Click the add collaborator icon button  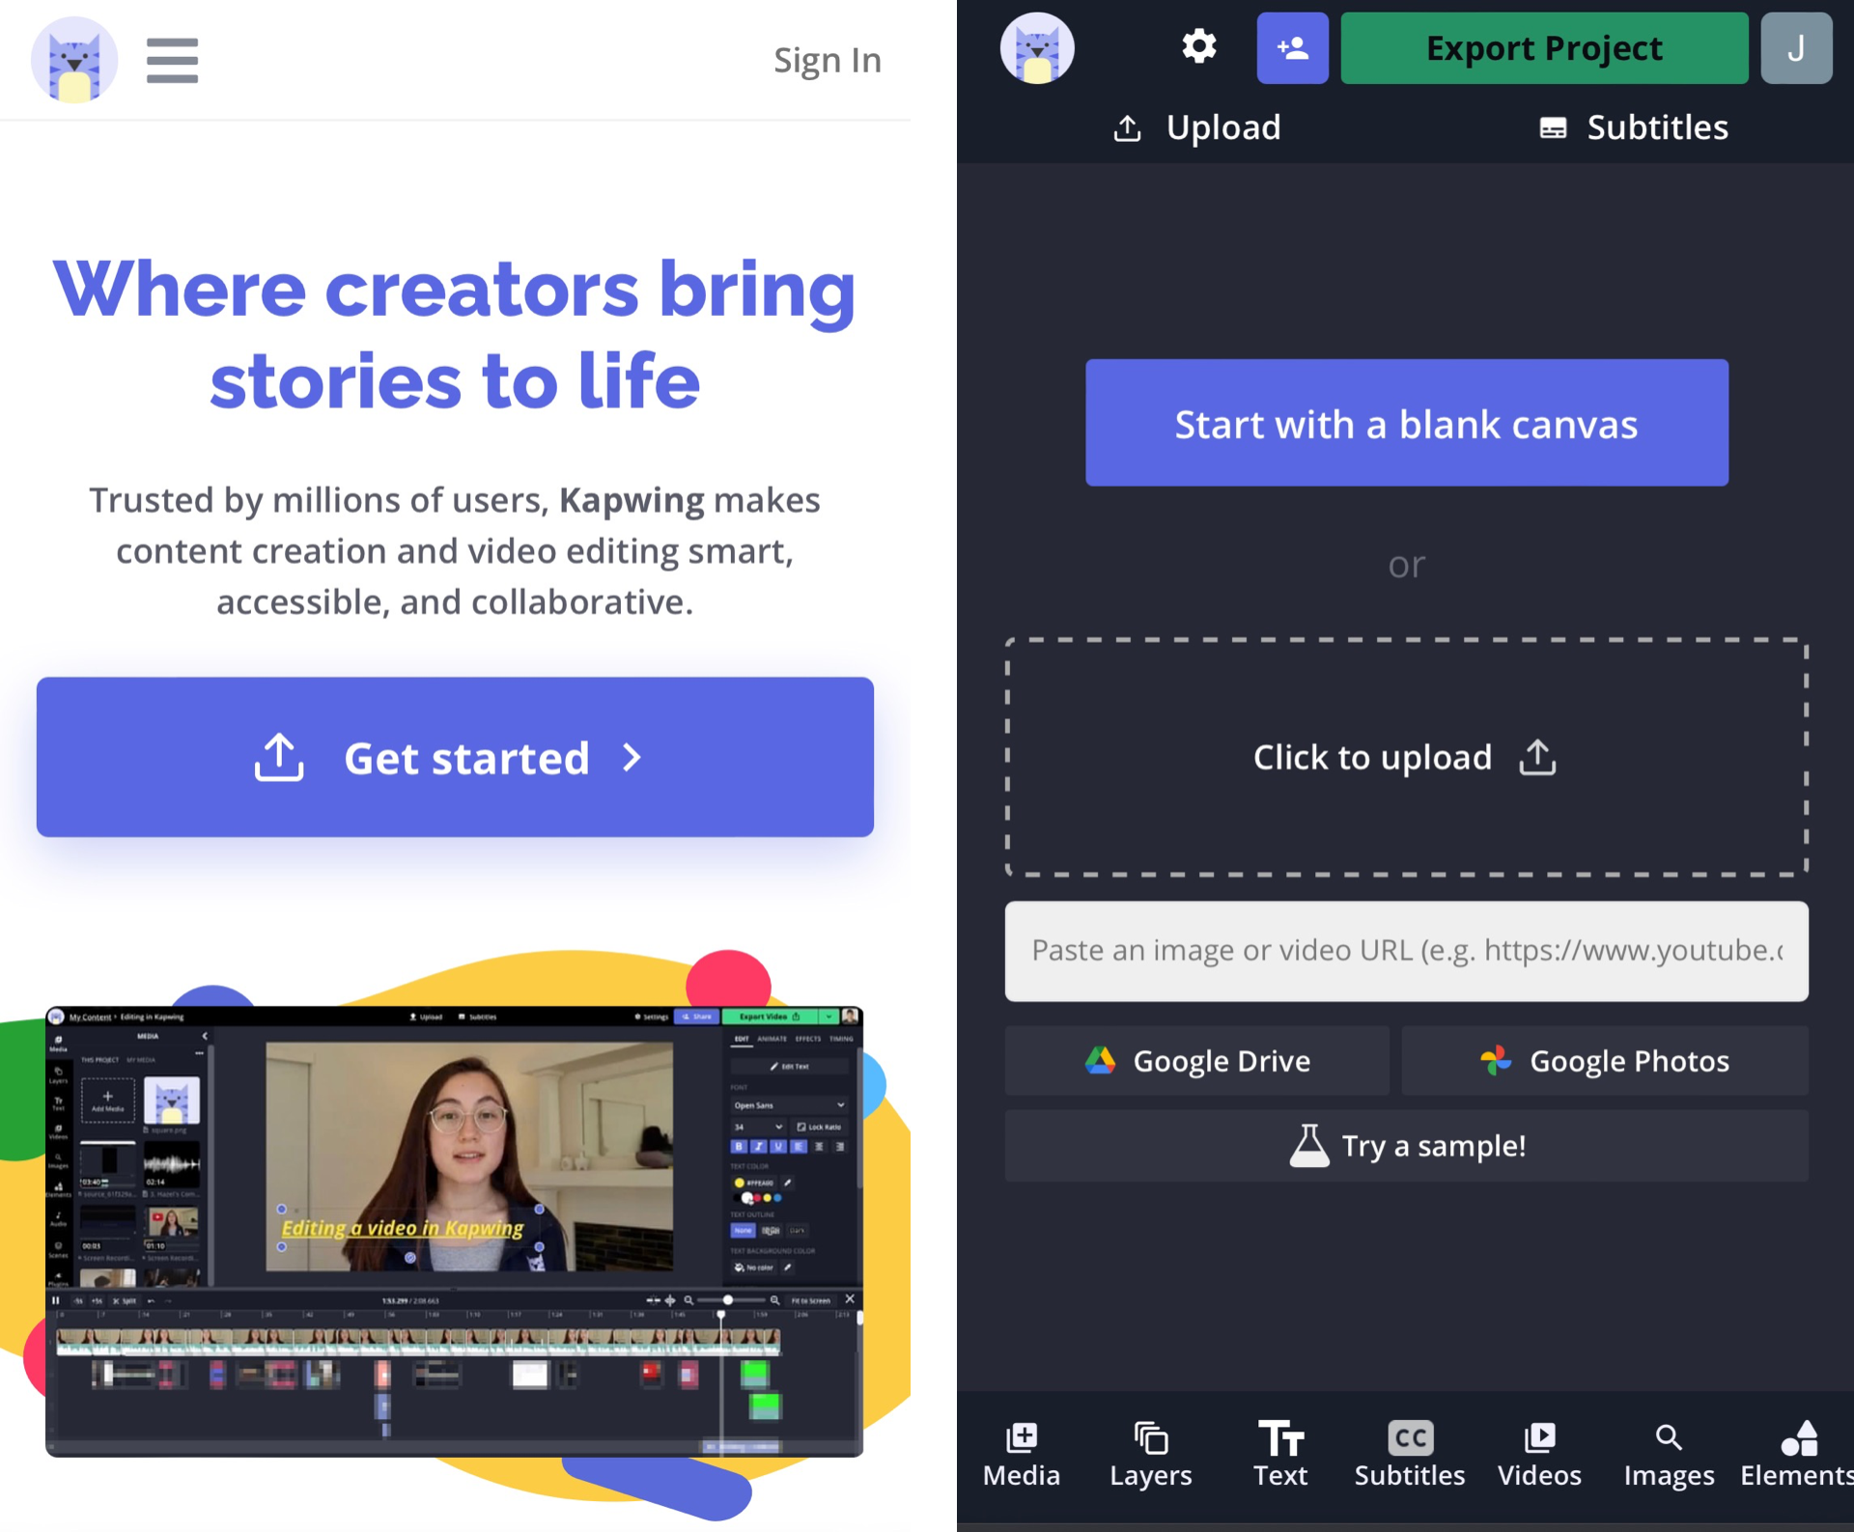pos(1292,48)
